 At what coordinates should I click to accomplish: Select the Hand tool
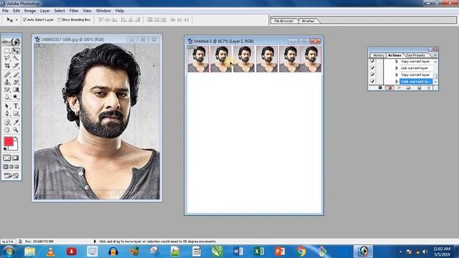[x=7, y=130]
